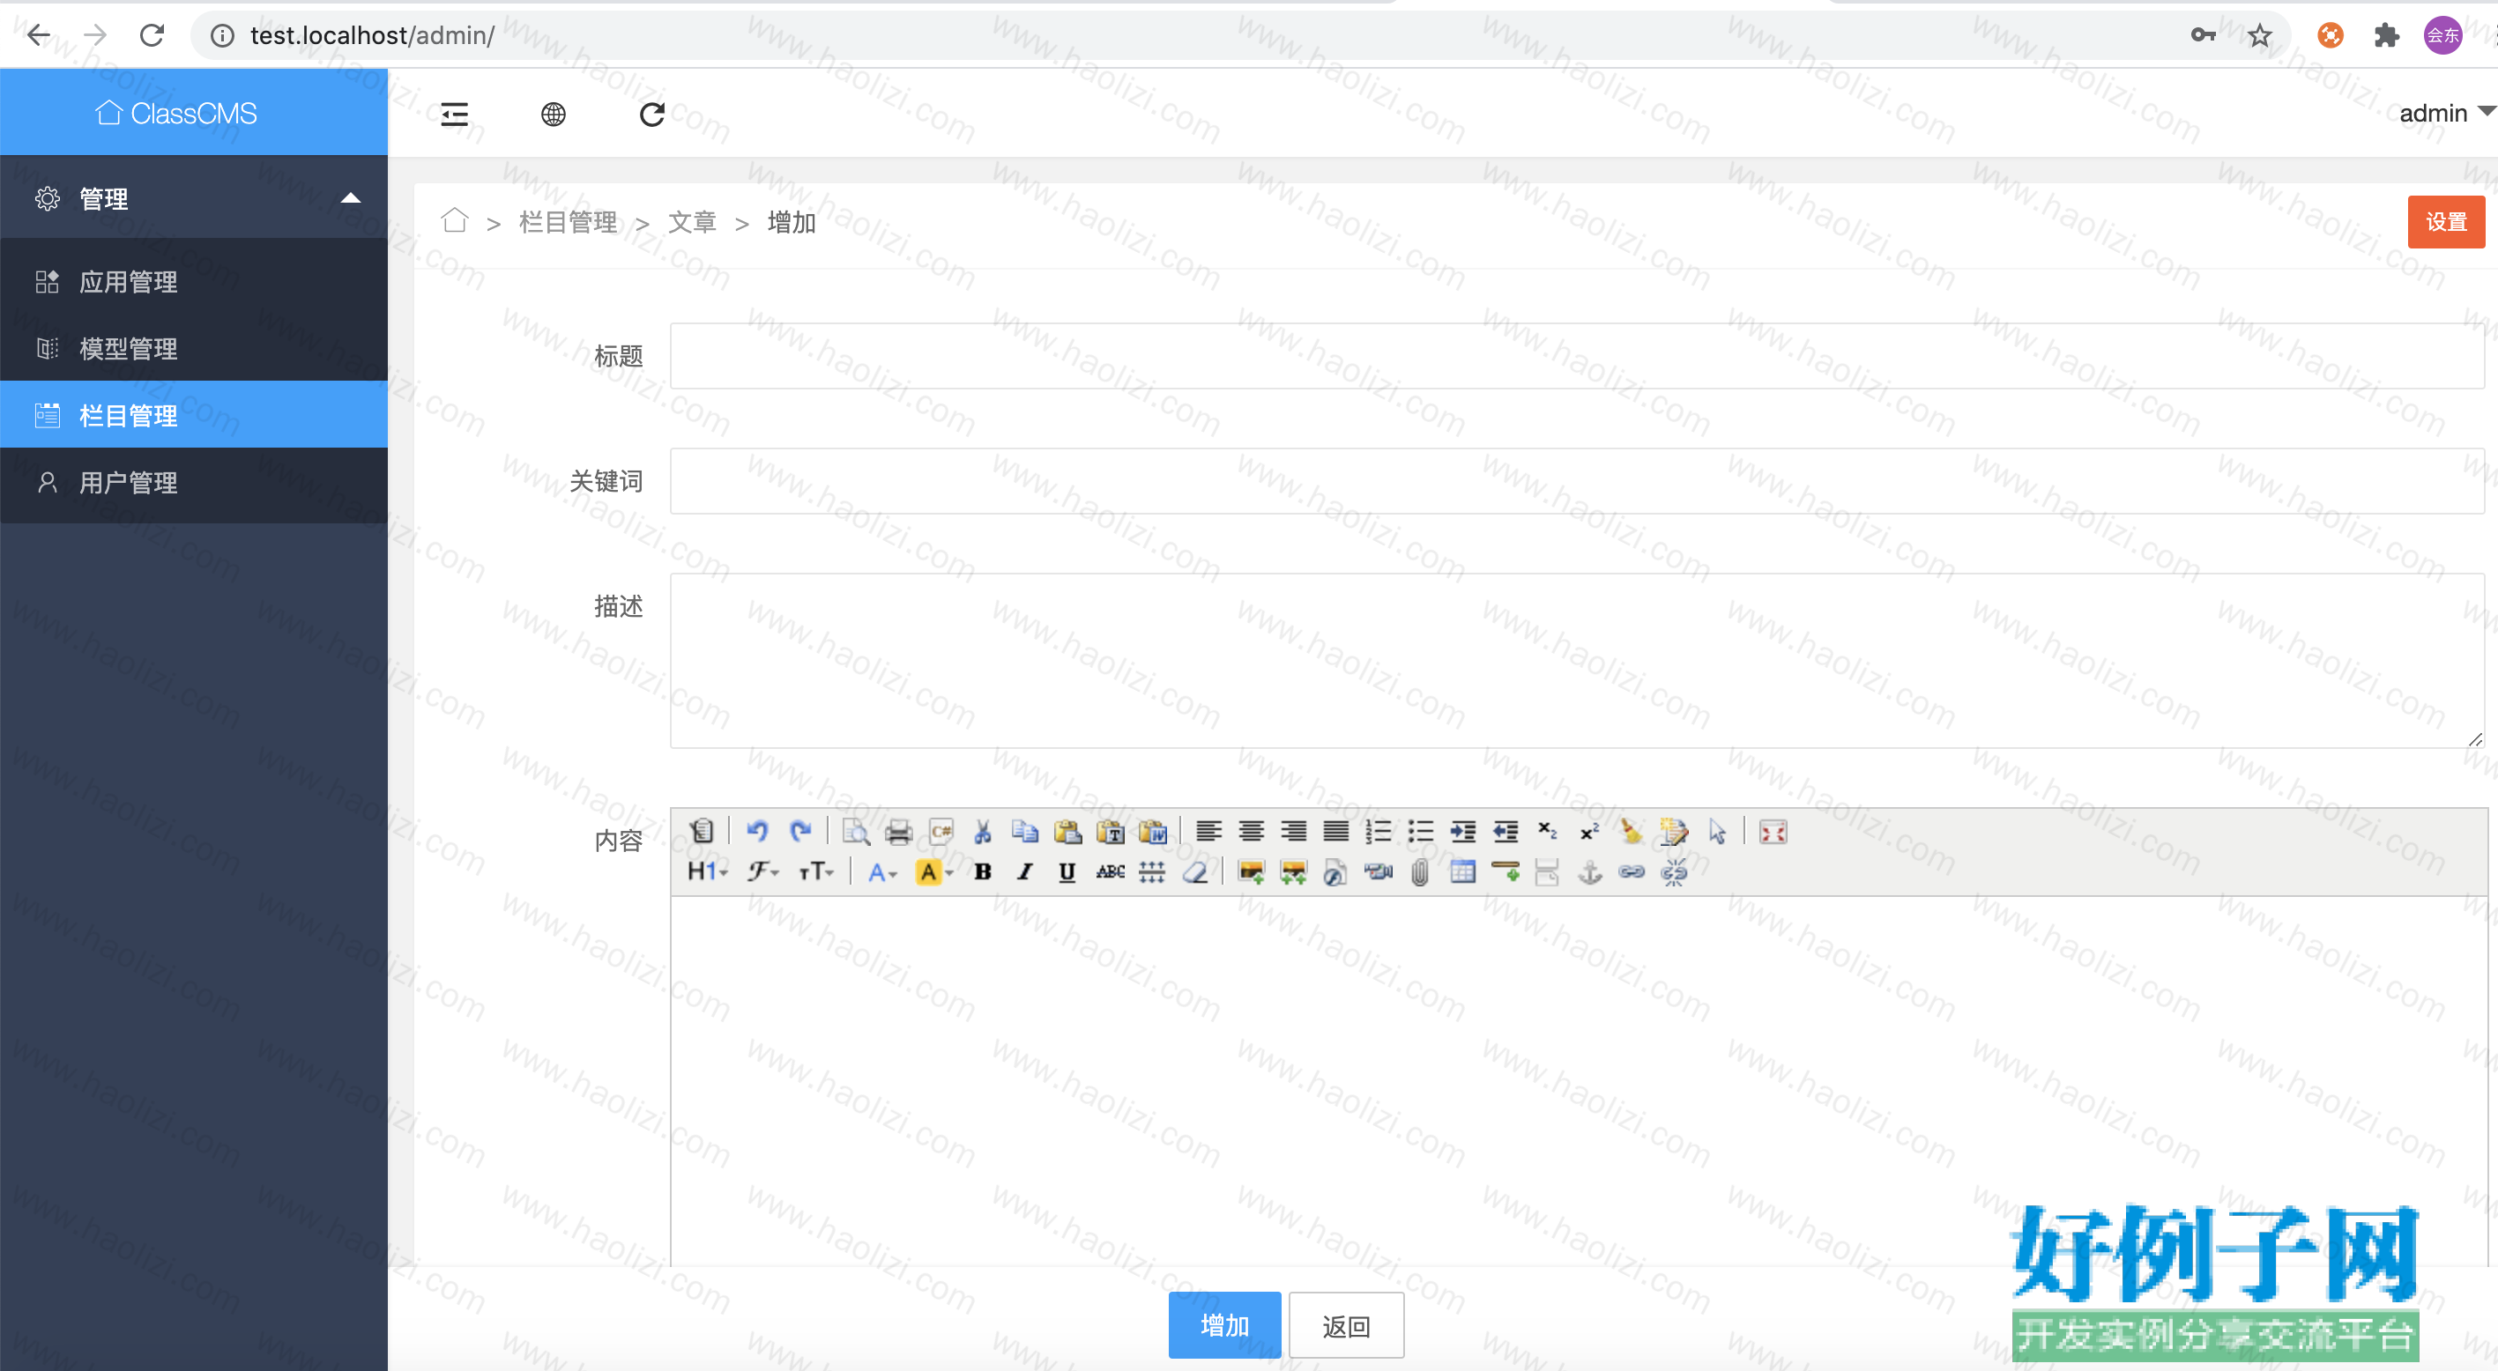Click the plain clipboard paste icon
This screenshot has height=1371, width=2498.
point(1067,831)
